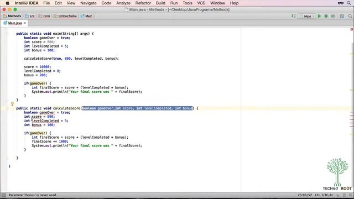Click the Methods breadcrumb in navigation bar

tap(12, 16)
